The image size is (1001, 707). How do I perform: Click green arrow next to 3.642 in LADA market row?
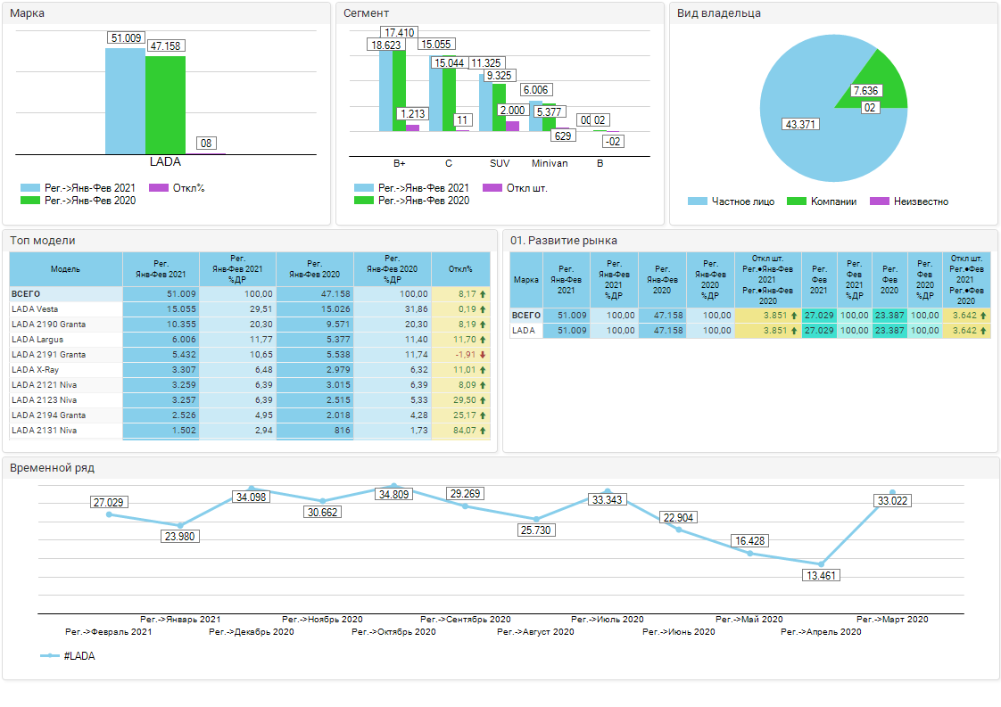pyautogui.click(x=984, y=331)
